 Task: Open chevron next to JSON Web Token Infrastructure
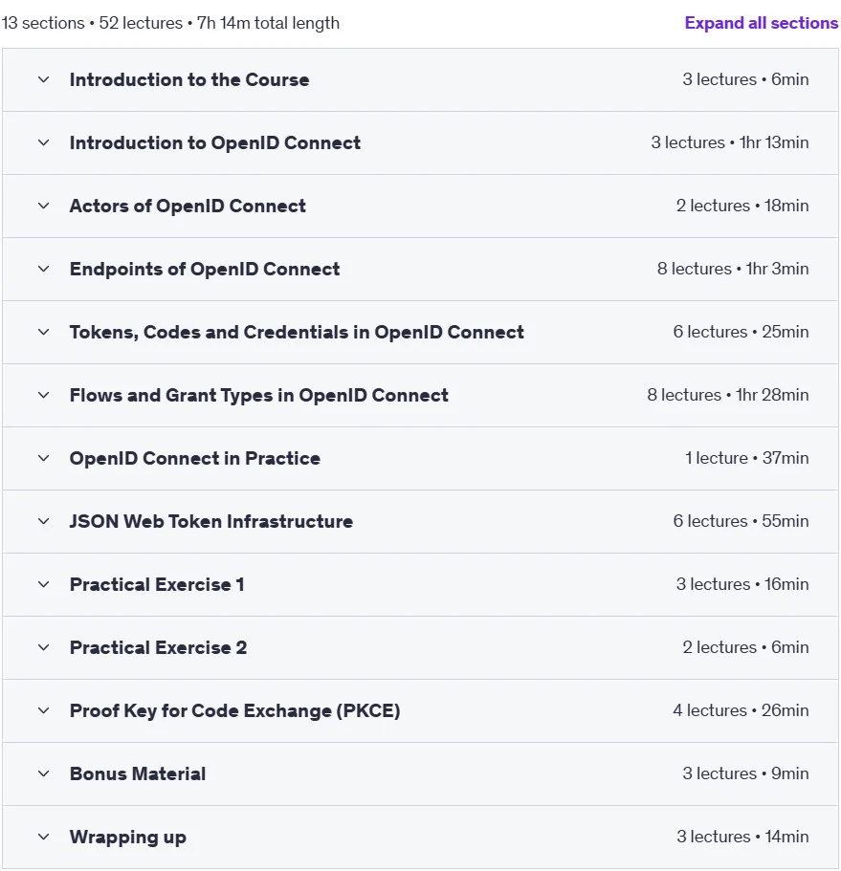coord(43,521)
